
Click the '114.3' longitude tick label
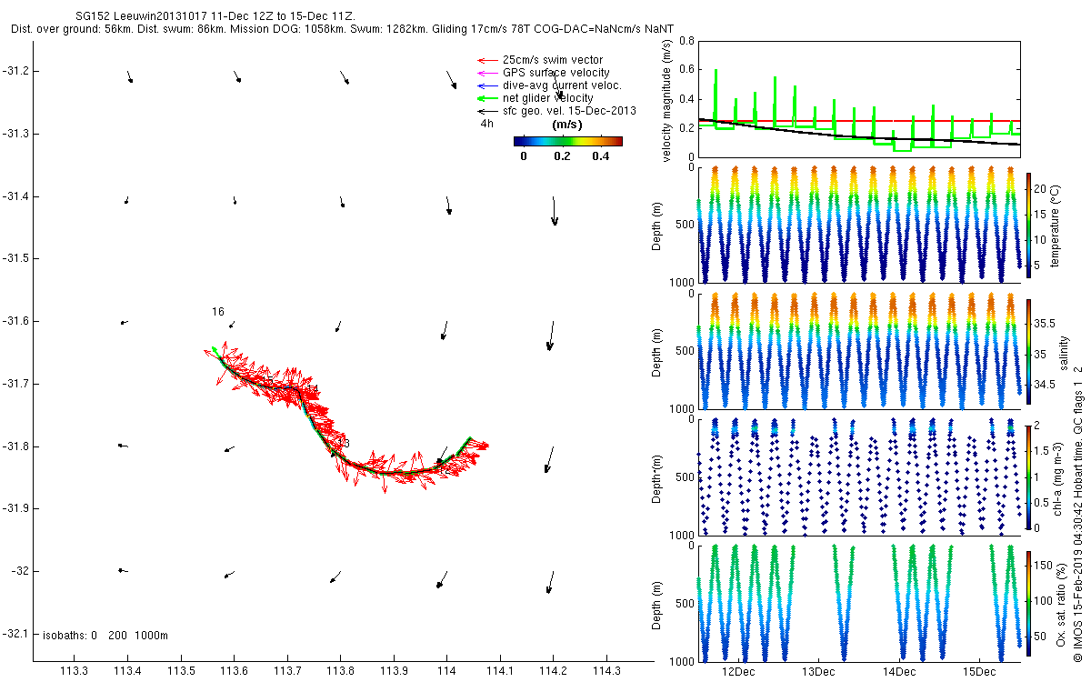pyautogui.click(x=606, y=671)
